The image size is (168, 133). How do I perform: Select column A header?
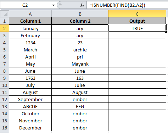(x=30, y=14)
